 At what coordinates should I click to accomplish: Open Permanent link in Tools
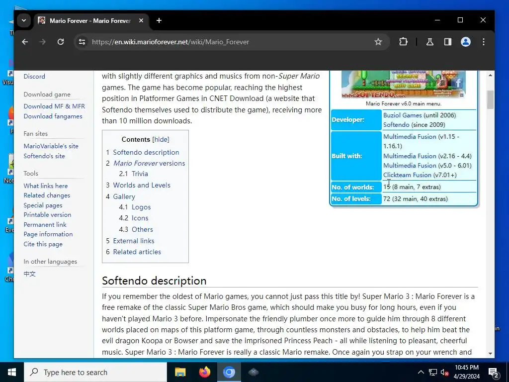pyautogui.click(x=45, y=225)
